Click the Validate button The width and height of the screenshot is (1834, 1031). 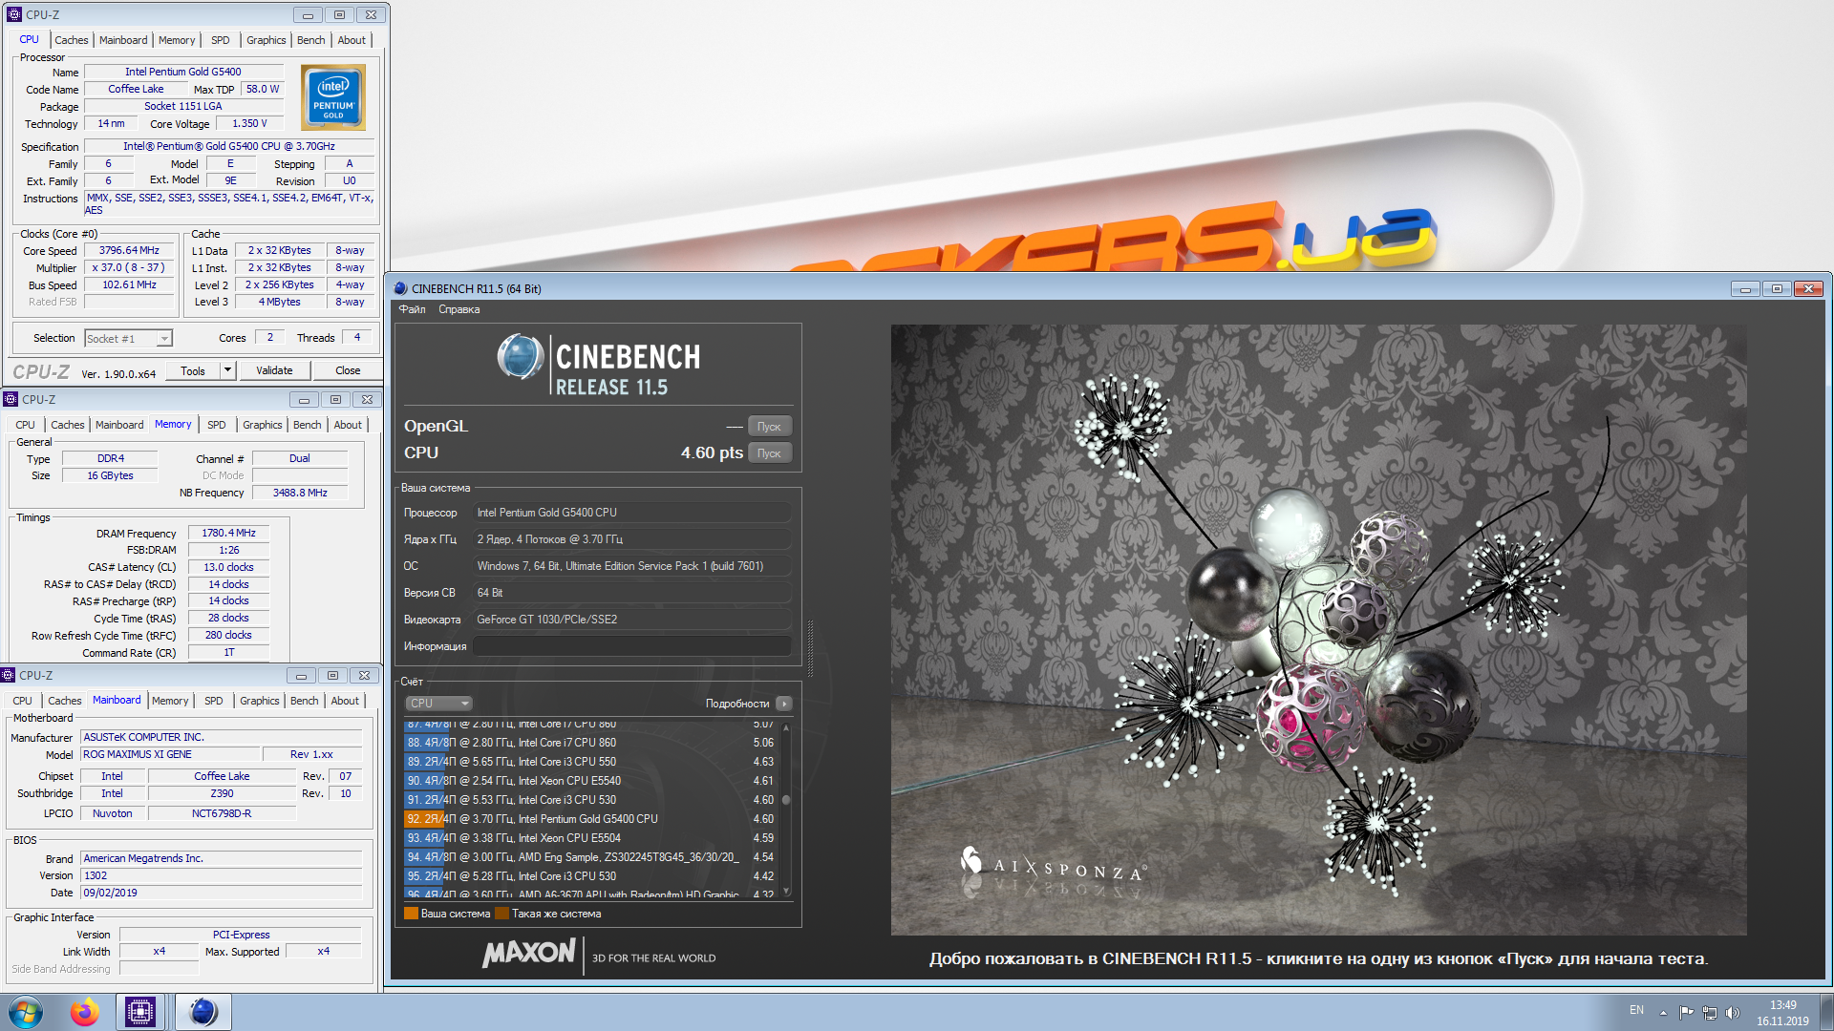click(x=274, y=370)
